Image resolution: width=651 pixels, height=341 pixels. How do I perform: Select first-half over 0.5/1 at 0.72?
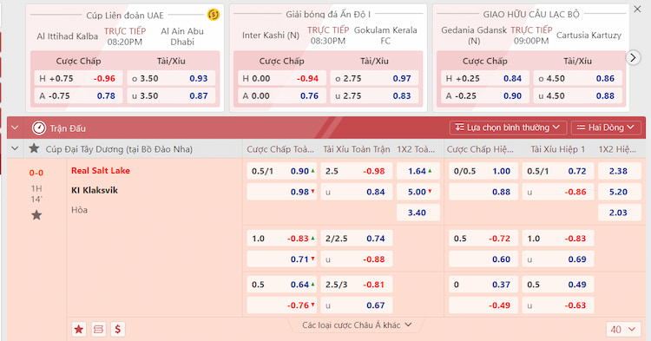click(558, 171)
